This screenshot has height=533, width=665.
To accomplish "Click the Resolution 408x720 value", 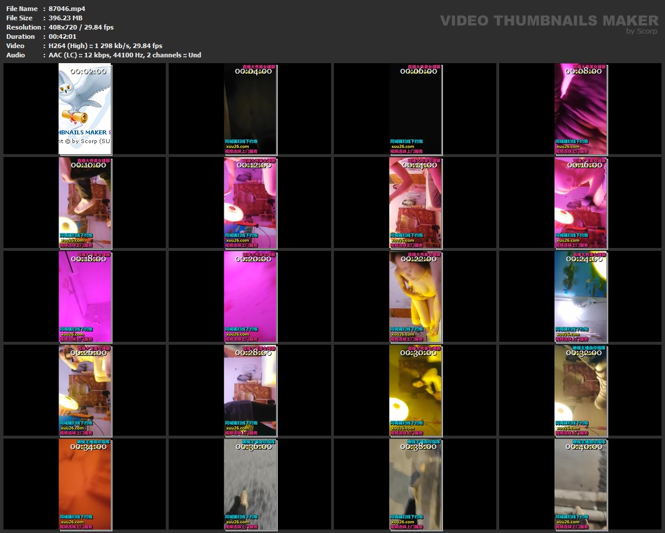I will pyautogui.click(x=81, y=27).
